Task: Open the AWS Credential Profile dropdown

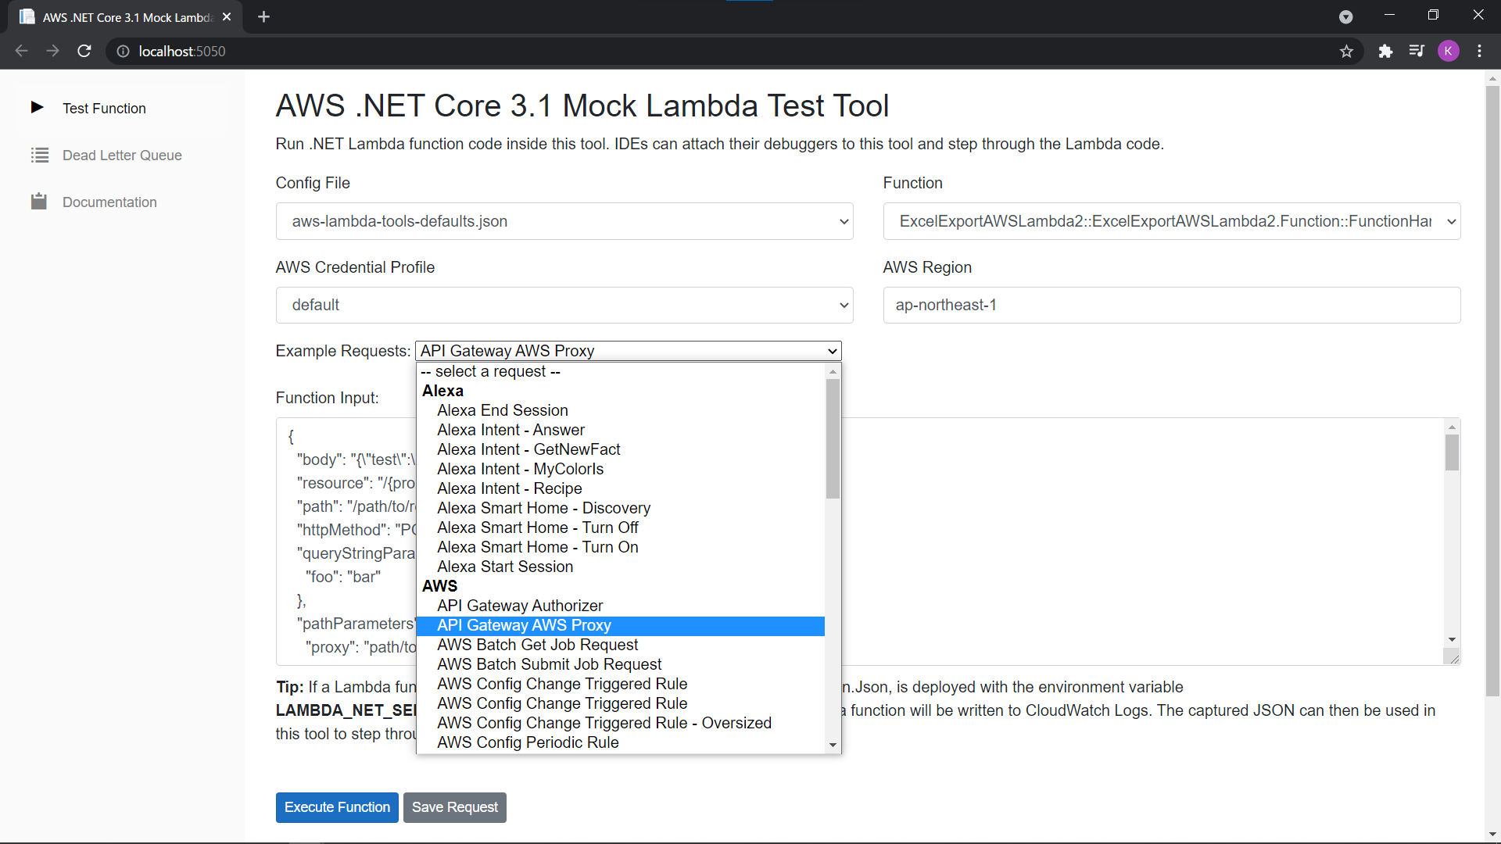Action: [x=564, y=305]
